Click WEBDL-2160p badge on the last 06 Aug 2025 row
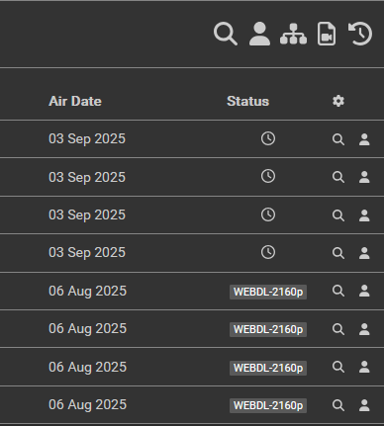Viewport: 384px width, 426px height. coord(268,405)
